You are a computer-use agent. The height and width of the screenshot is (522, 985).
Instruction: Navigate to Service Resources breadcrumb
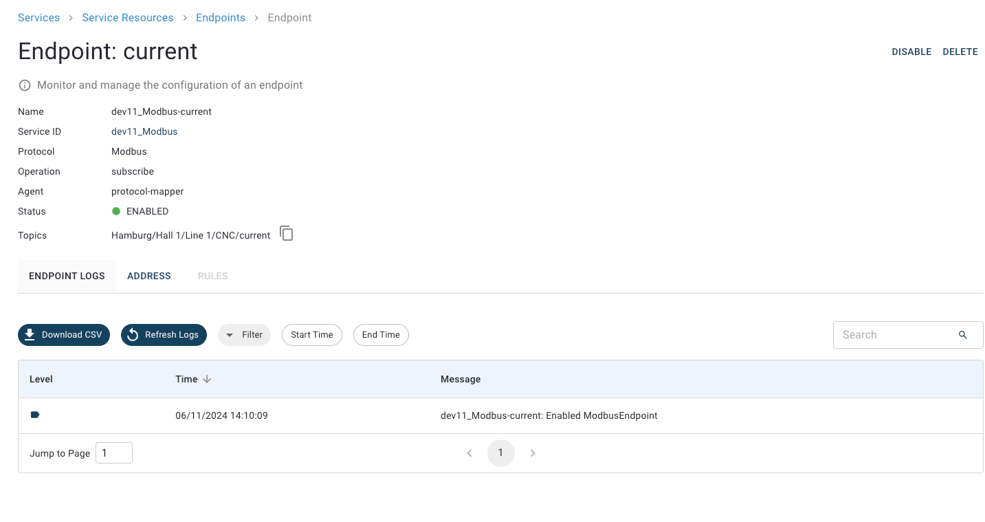point(128,18)
